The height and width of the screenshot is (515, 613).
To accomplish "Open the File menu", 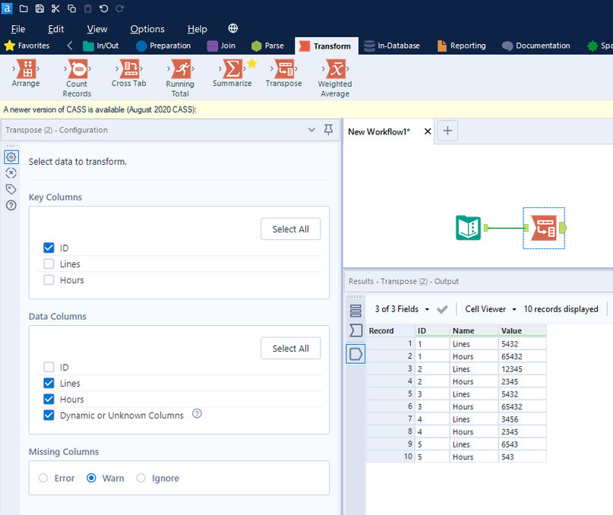I will (18, 29).
